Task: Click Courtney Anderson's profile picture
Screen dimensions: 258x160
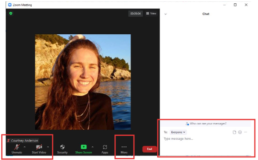Action: click(x=83, y=82)
